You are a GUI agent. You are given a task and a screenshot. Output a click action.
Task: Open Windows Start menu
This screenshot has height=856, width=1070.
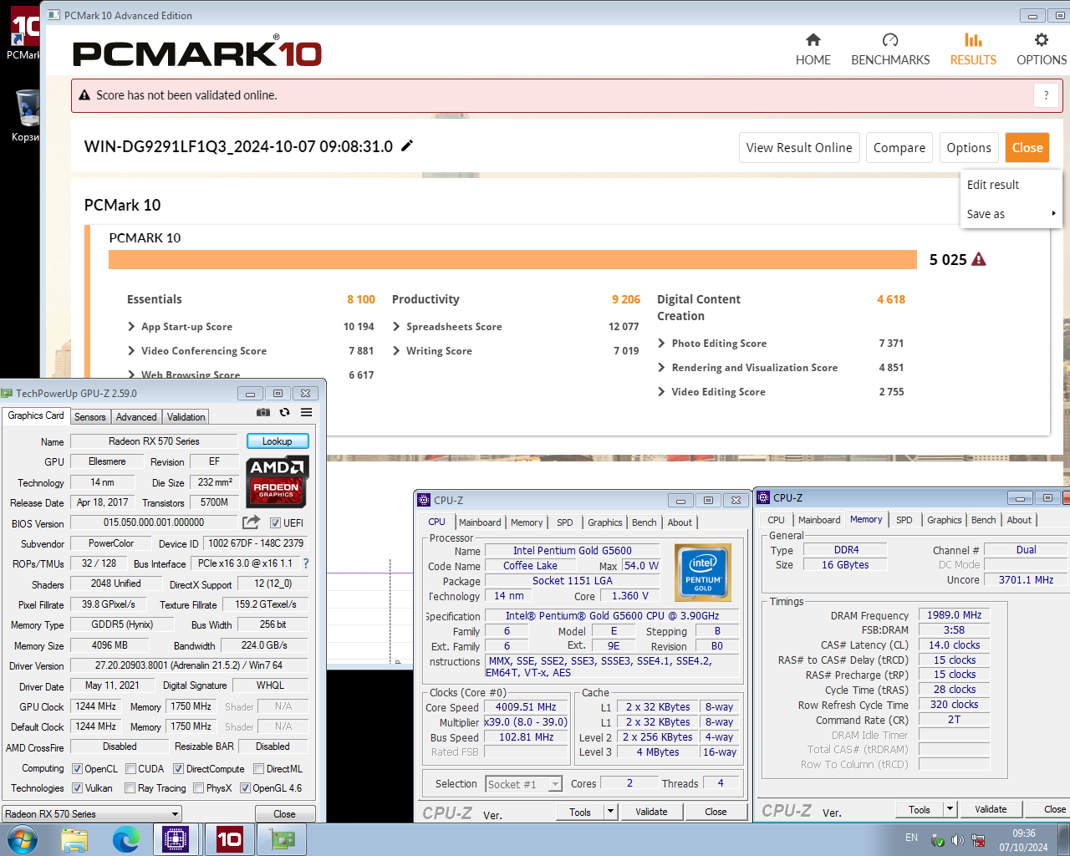coord(22,839)
